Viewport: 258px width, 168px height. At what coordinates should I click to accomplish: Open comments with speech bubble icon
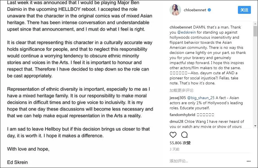pos(184,135)
